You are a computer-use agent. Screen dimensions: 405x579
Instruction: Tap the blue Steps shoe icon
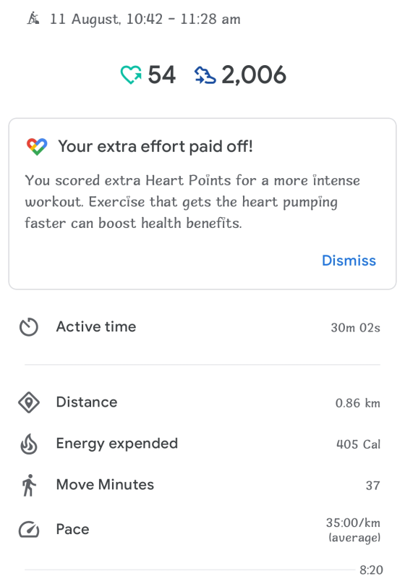(x=205, y=75)
